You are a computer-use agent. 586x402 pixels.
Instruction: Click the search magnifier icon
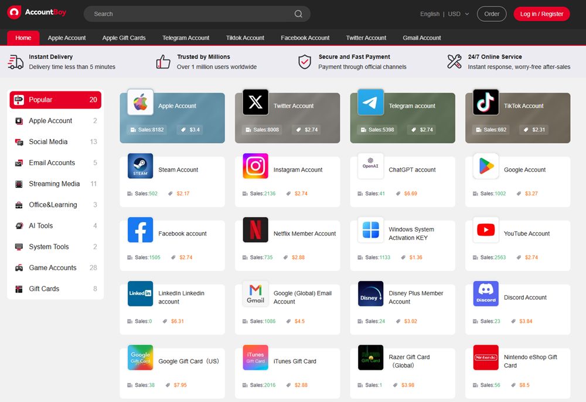pos(298,14)
